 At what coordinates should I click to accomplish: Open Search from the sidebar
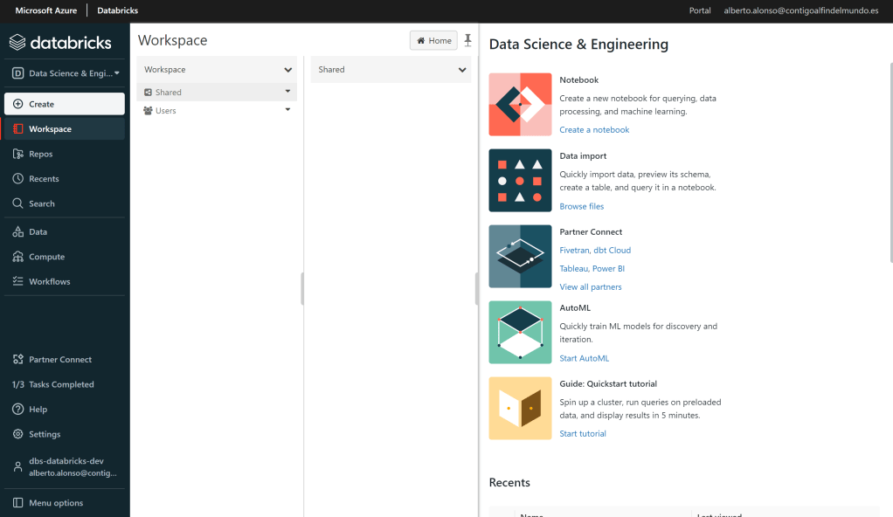click(x=41, y=203)
